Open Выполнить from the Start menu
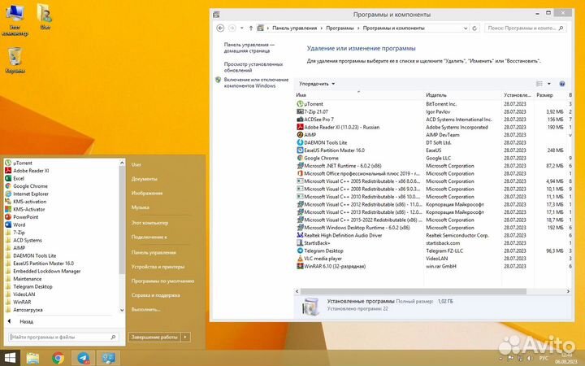The width and height of the screenshot is (585, 366). pos(145,309)
